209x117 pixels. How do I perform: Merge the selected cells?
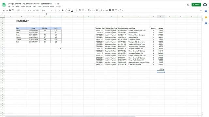(83, 10)
